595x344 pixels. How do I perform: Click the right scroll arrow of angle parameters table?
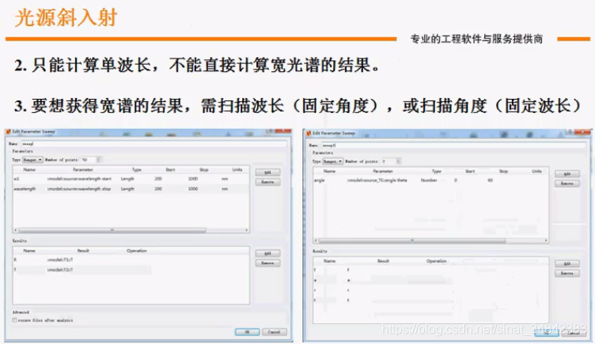[546, 240]
